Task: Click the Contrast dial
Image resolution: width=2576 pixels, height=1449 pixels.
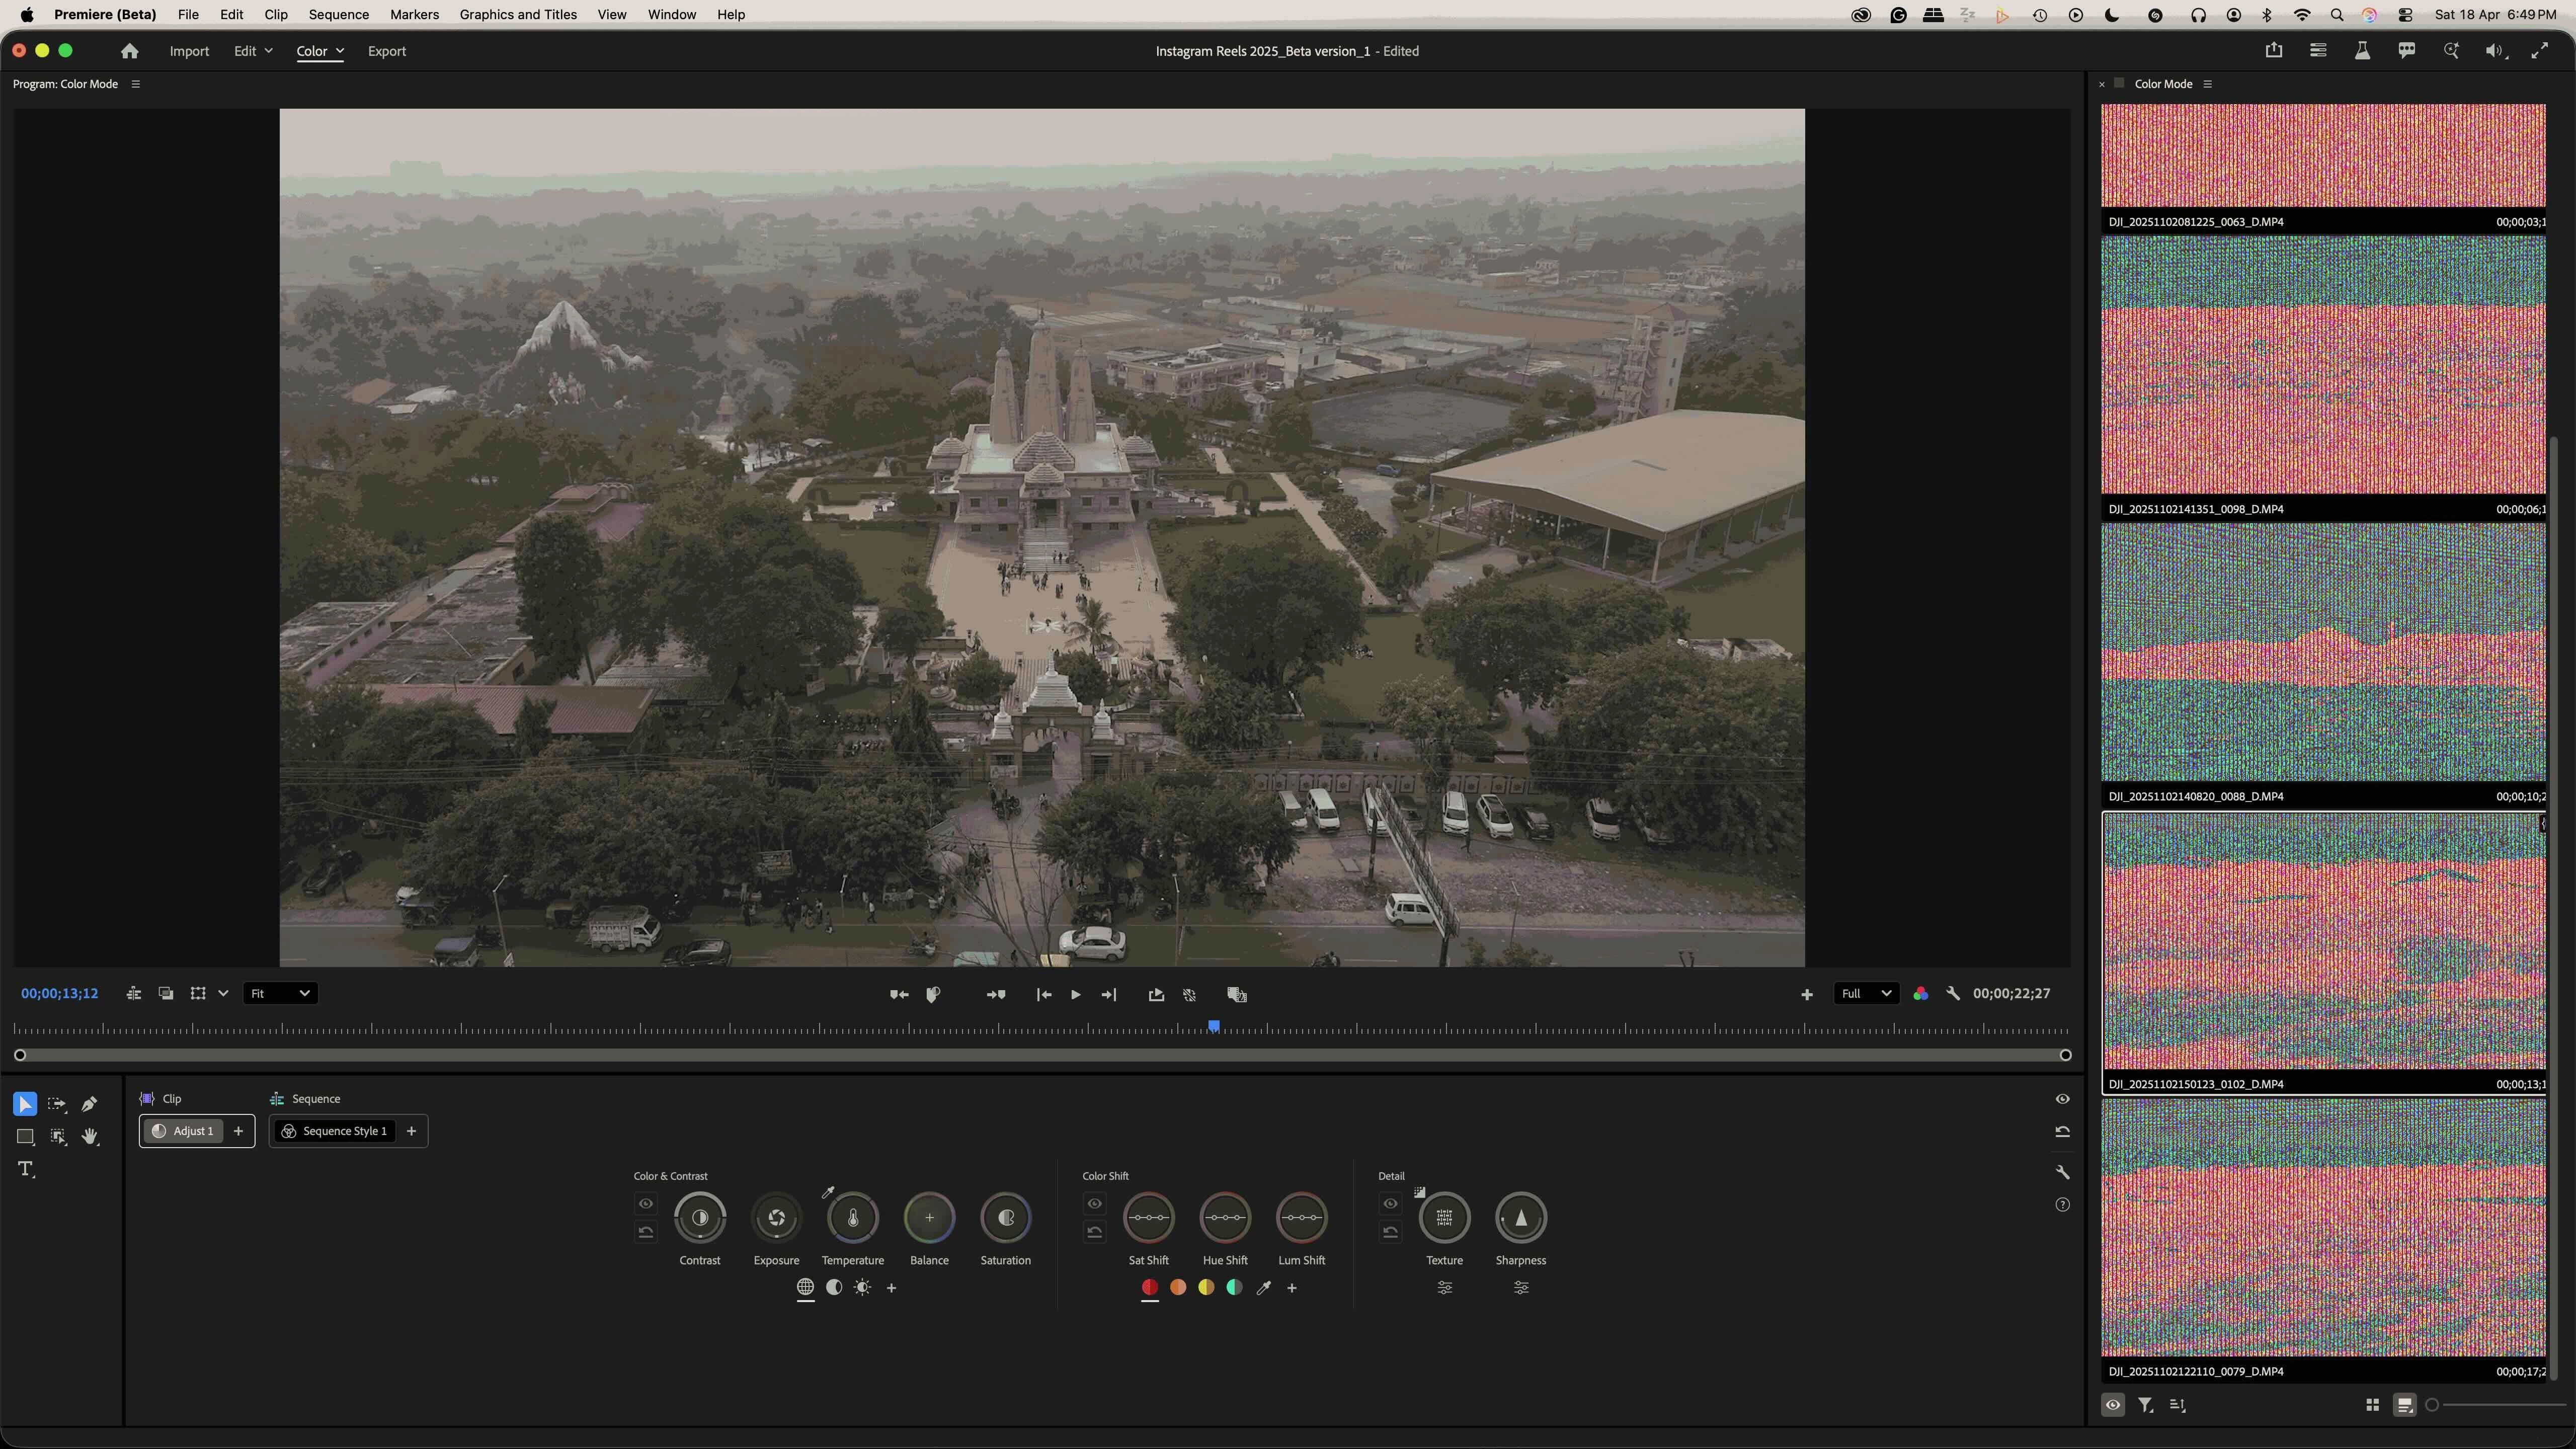Action: [700, 1217]
